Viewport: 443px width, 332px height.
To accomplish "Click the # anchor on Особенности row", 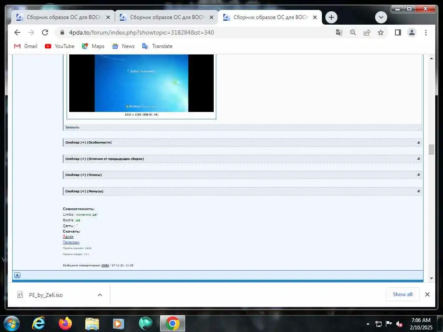I will click(x=418, y=142).
